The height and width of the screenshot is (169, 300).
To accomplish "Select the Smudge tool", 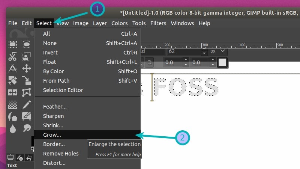I will point(26,128).
